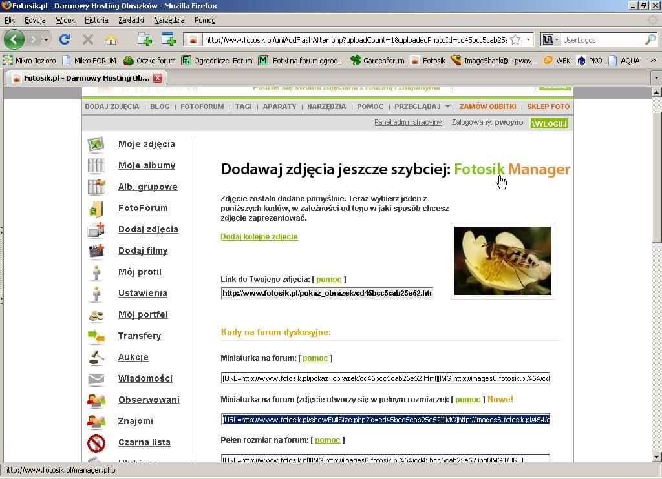
Task: Click the Link do Twojego zdjęcia field
Action: coord(327,293)
